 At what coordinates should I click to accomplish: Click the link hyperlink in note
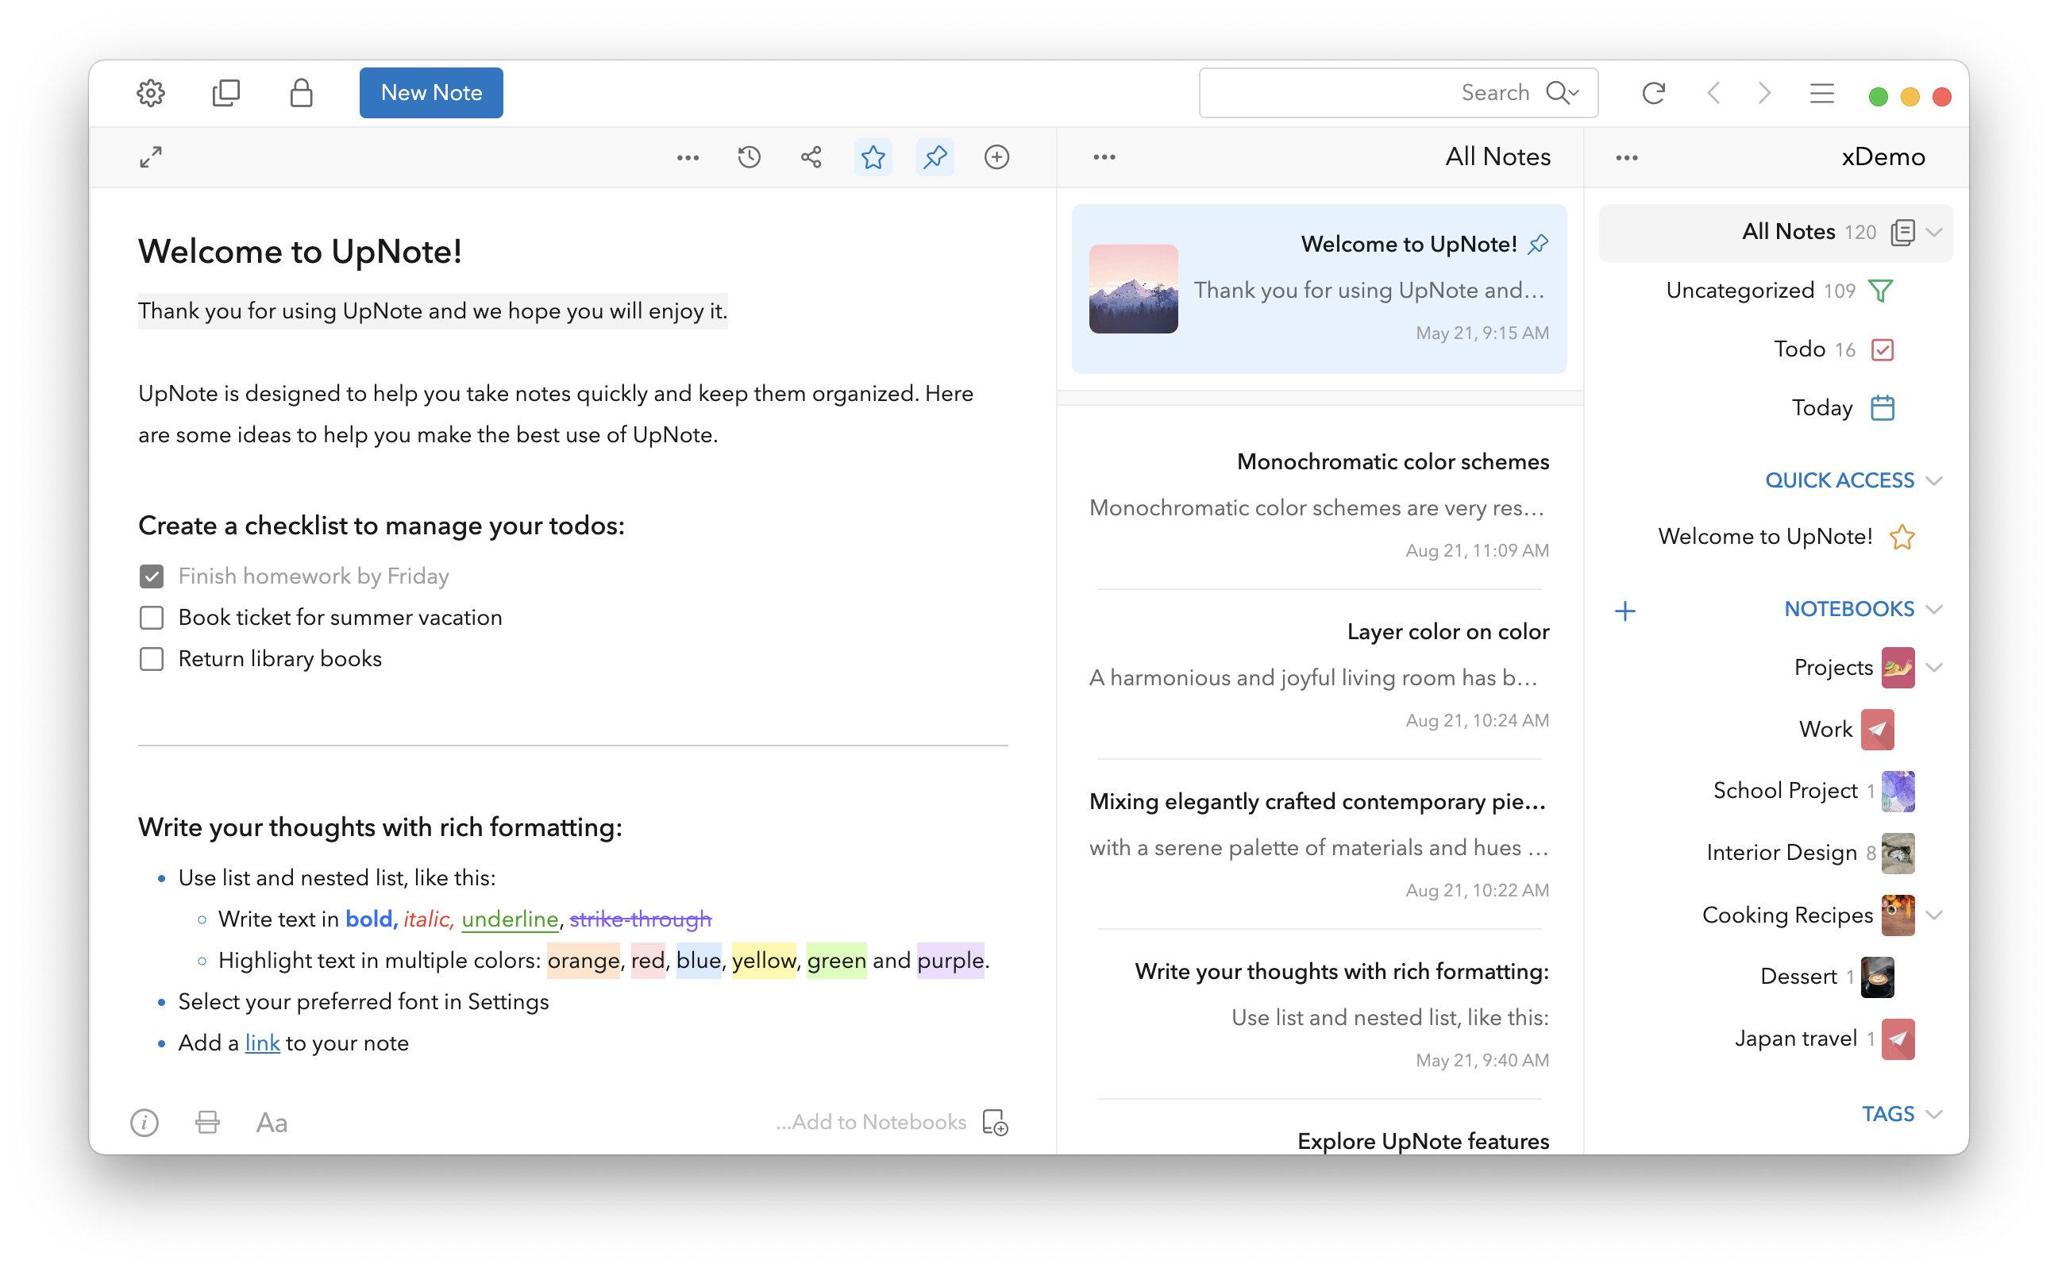point(262,1043)
